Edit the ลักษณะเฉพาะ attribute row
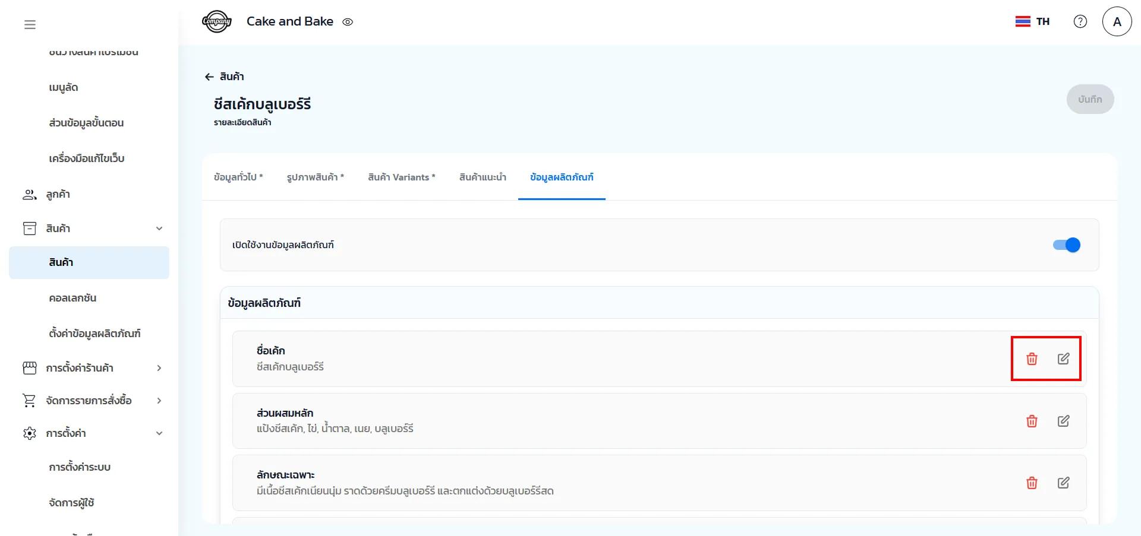Screen dimensions: 1141x536 [1063, 483]
